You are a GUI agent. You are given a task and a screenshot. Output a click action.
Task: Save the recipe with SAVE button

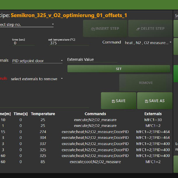click(x=118, y=101)
